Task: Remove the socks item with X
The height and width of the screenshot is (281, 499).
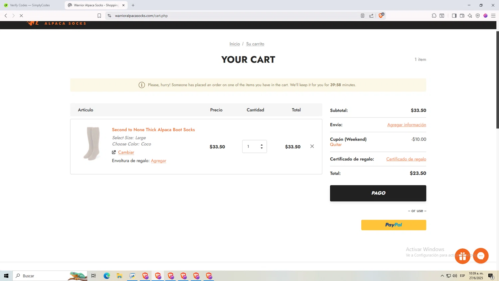Action: [x=312, y=146]
